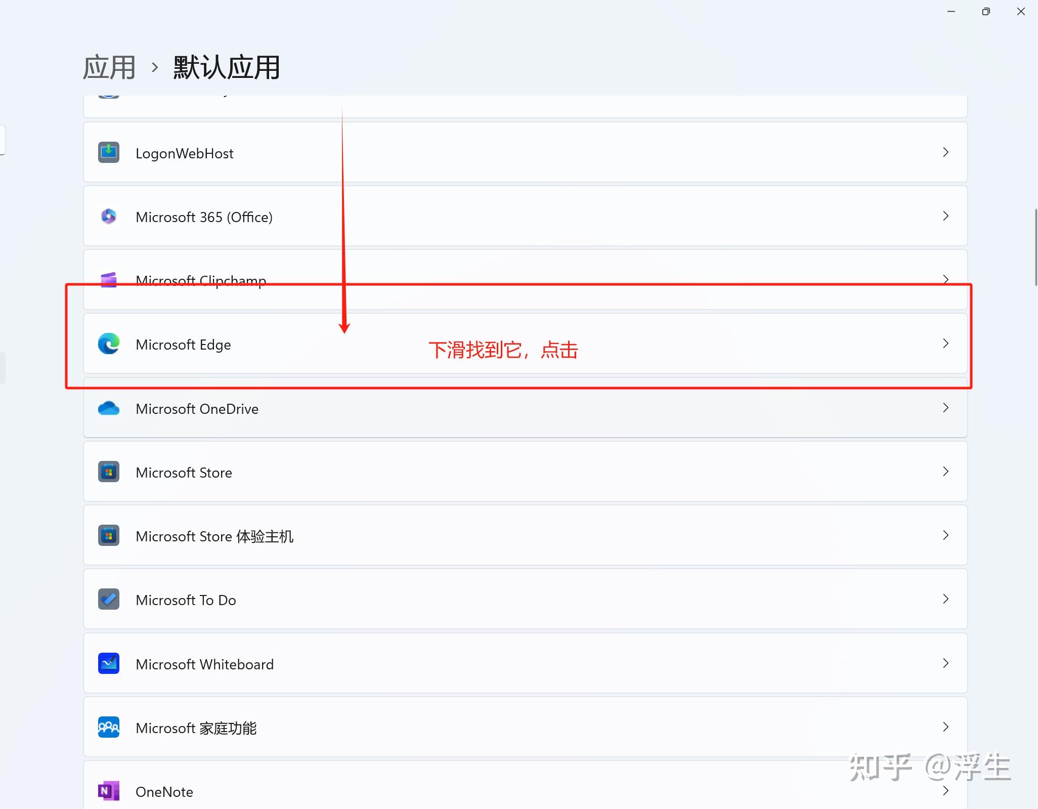Expand the OneNote row chevron
This screenshot has height=809, width=1038.
945,791
